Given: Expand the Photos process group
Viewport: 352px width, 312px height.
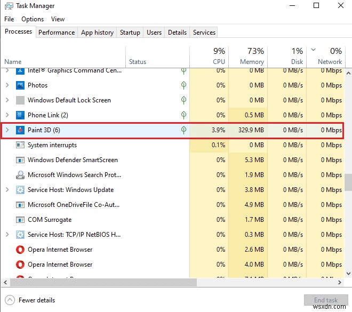Looking at the screenshot, I should pyautogui.click(x=7, y=85).
